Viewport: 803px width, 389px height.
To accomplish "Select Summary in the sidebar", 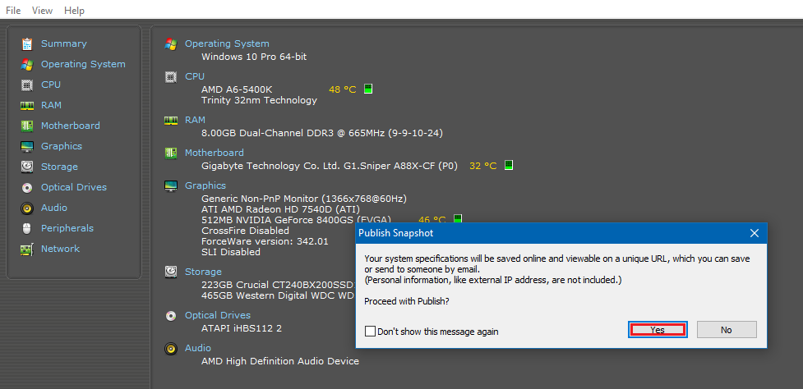I will coord(64,44).
